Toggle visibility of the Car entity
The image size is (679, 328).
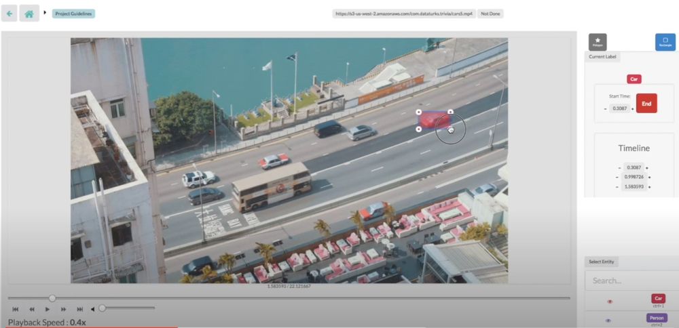(609, 301)
